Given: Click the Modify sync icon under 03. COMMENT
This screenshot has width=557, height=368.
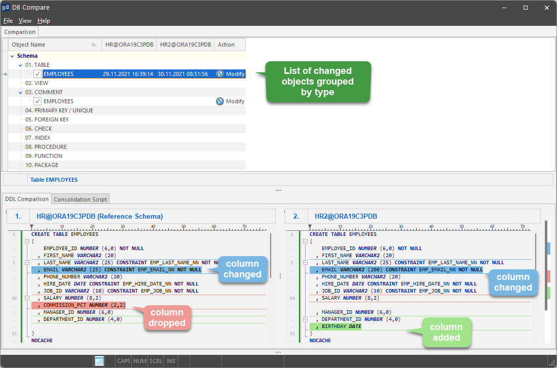Looking at the screenshot, I should coord(219,101).
